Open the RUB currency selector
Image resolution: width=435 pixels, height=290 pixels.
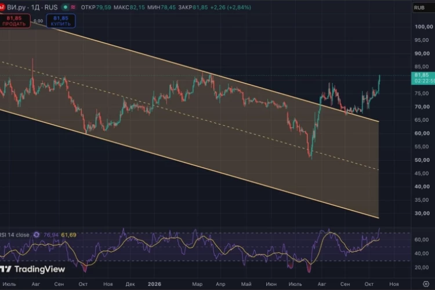423,8
